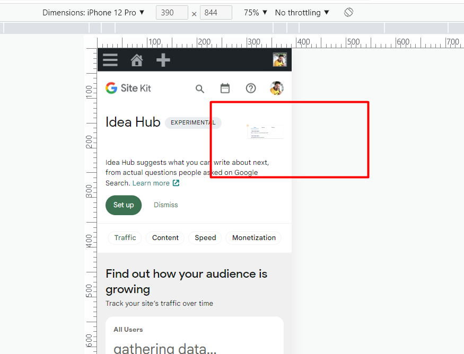Rotate the device orientation icon
Viewport: 464px width, 354px height.
348,12
